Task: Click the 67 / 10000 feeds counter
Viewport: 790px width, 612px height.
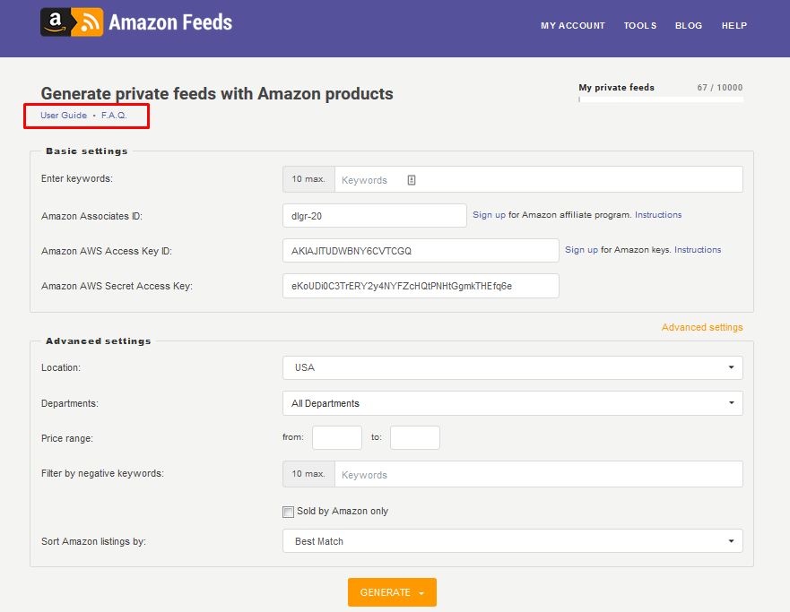Action: pos(719,88)
